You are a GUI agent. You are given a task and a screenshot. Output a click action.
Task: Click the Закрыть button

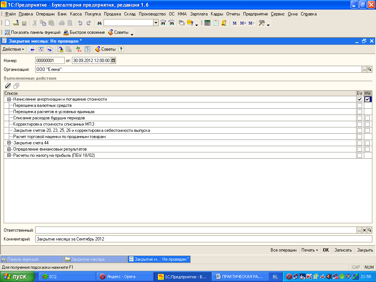click(365, 250)
